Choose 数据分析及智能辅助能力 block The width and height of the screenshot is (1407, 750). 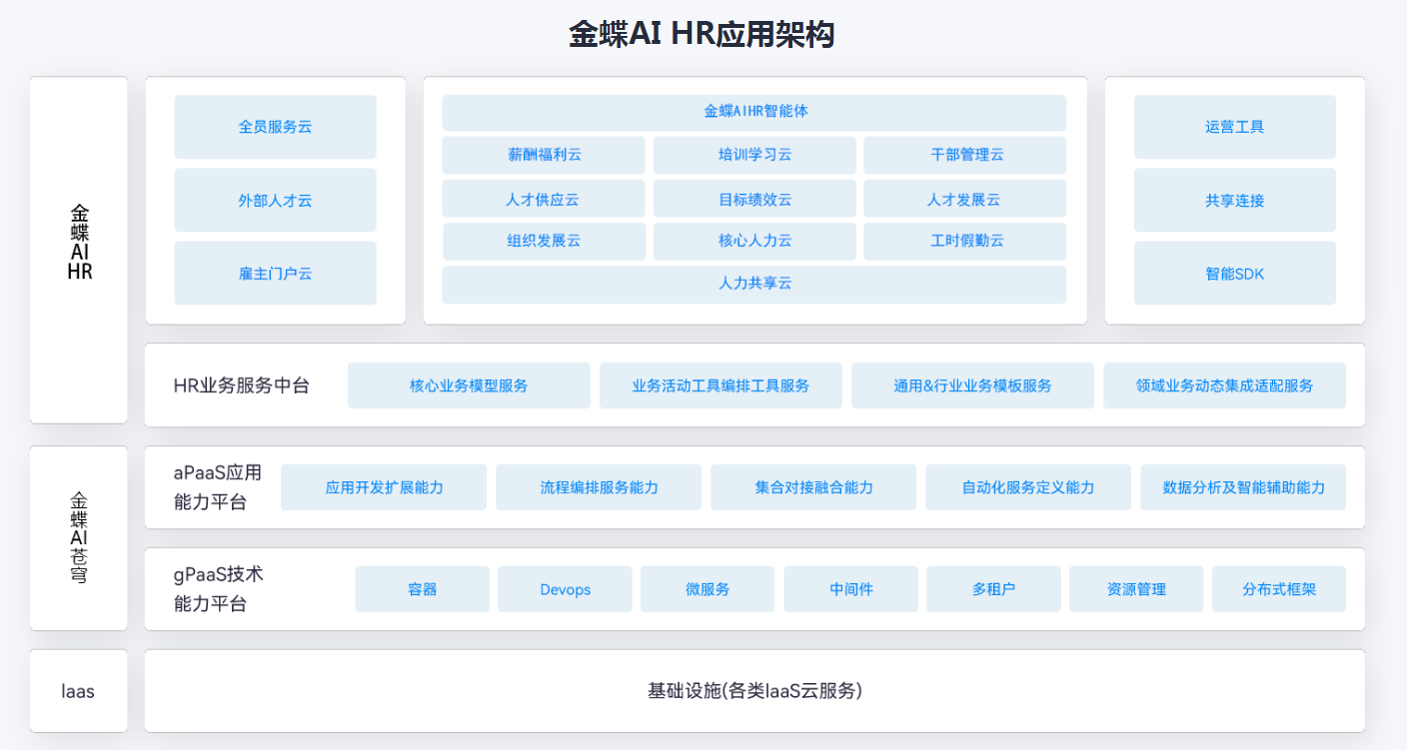coord(1243,487)
